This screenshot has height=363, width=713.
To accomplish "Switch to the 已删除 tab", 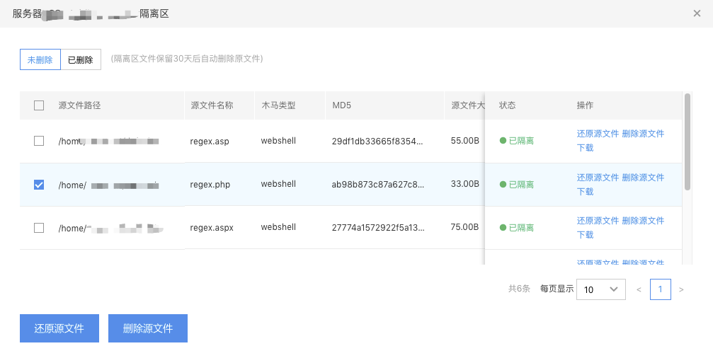I will (x=81, y=59).
